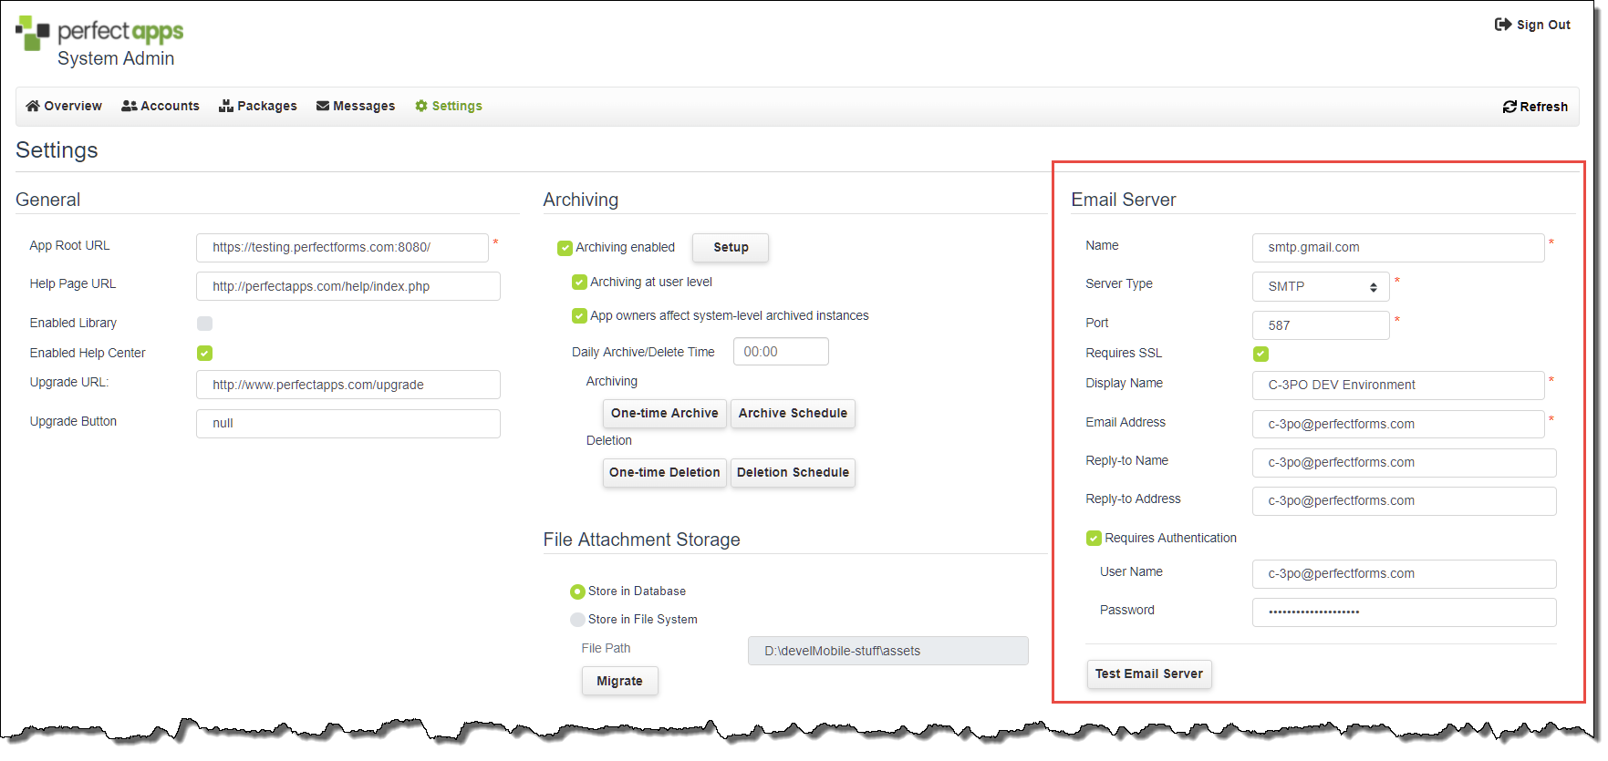Click the App Root URL field

tap(342, 247)
